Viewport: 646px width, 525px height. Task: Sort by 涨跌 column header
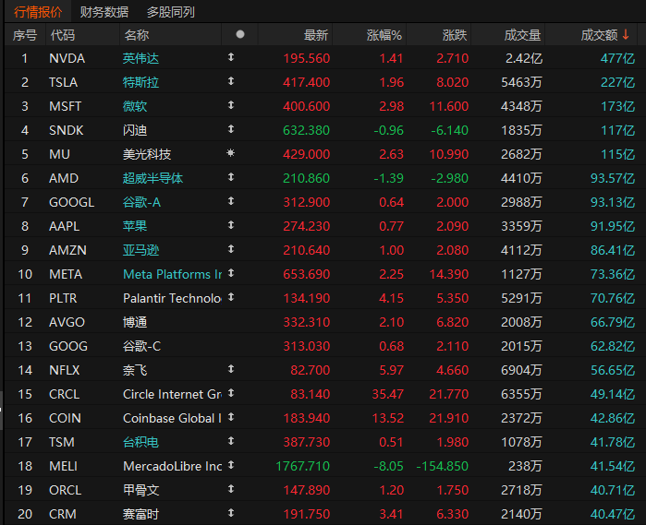point(455,35)
